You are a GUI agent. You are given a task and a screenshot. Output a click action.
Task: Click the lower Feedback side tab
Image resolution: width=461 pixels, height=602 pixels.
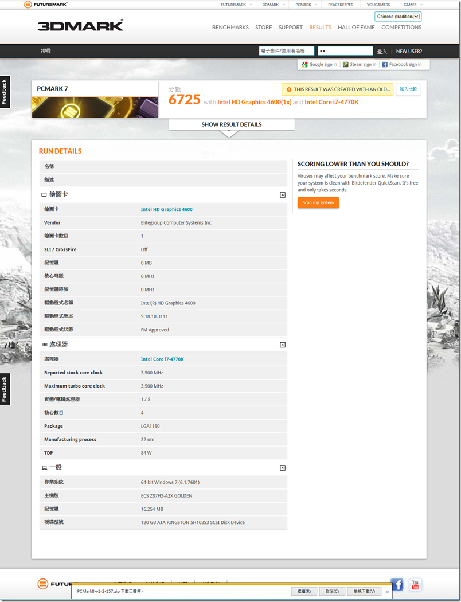[5, 389]
